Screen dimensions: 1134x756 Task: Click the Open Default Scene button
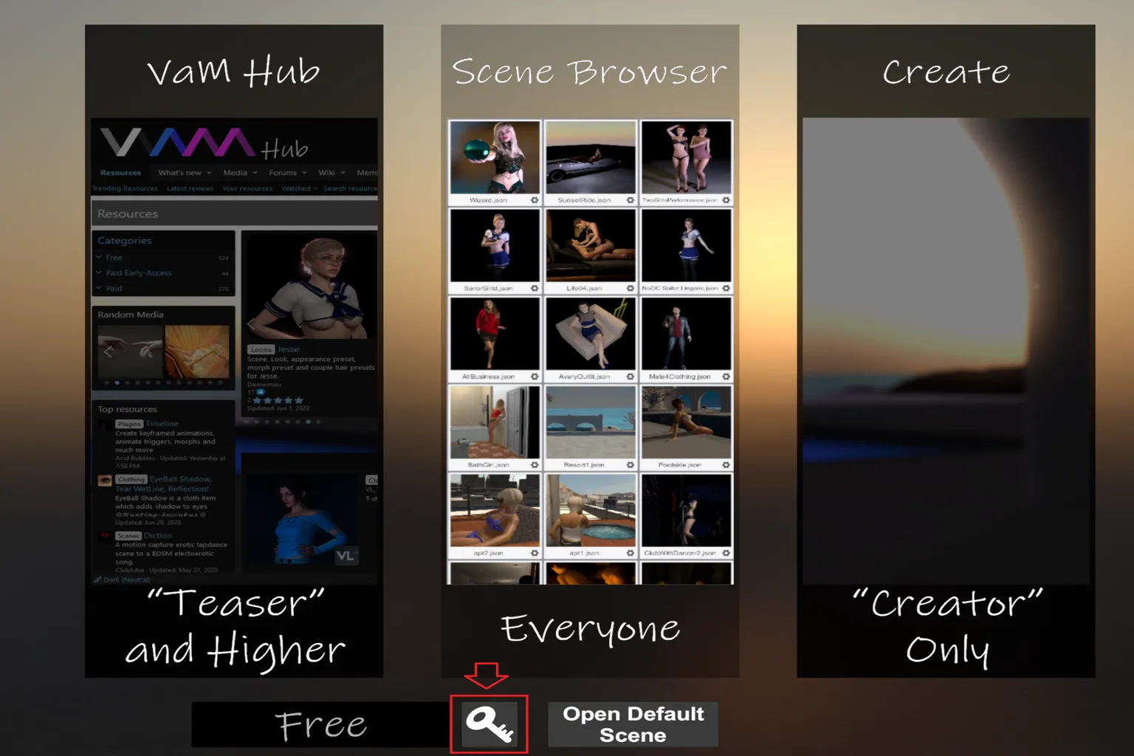[633, 724]
